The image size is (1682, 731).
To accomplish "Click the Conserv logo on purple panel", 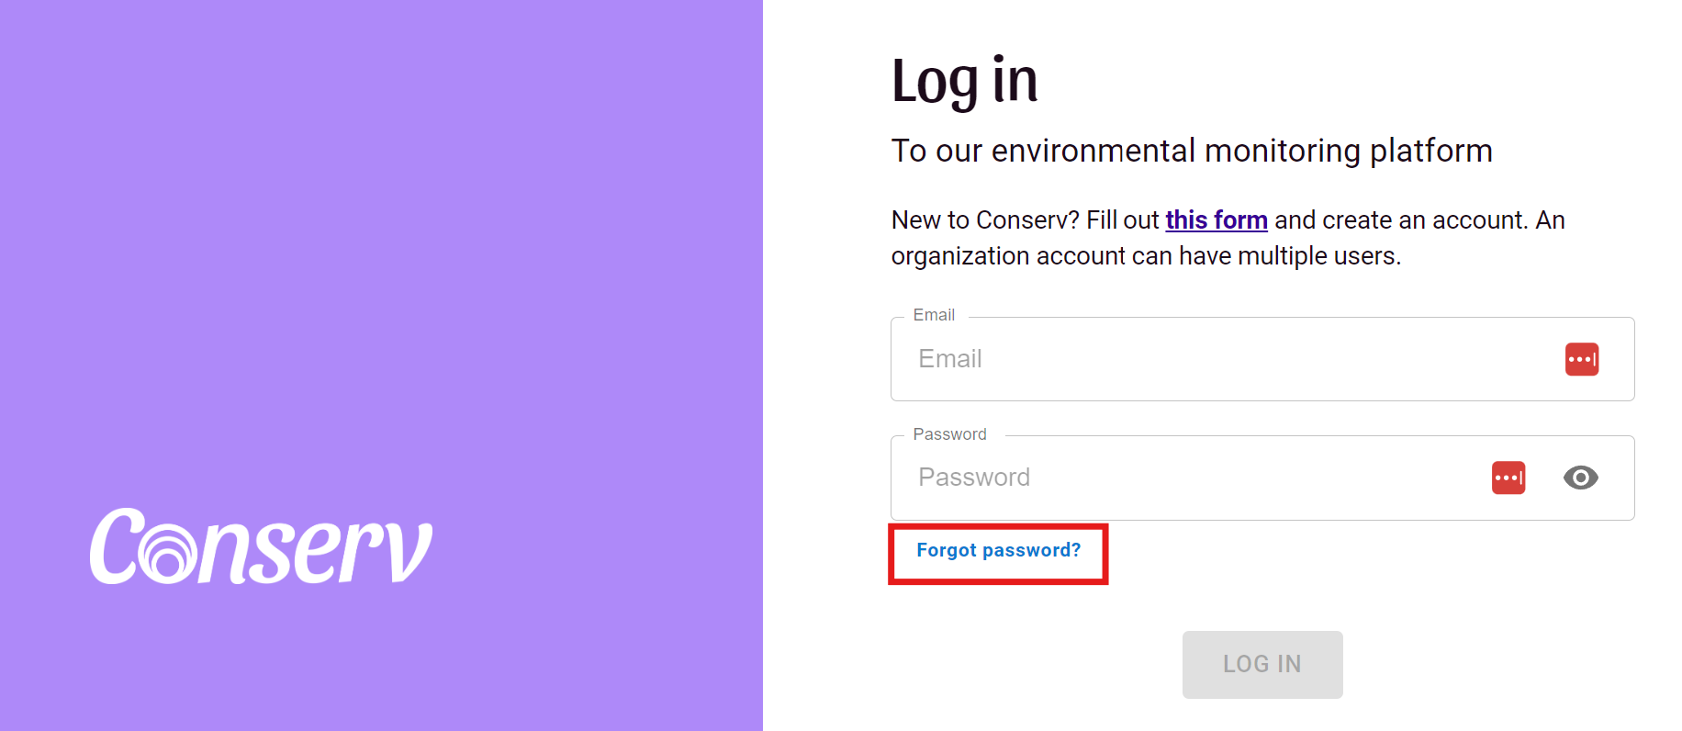I will pyautogui.click(x=261, y=547).
